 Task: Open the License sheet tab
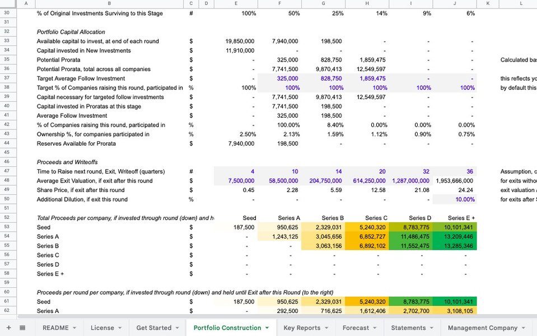point(102,328)
